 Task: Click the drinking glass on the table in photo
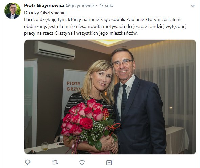(x=45, y=147)
